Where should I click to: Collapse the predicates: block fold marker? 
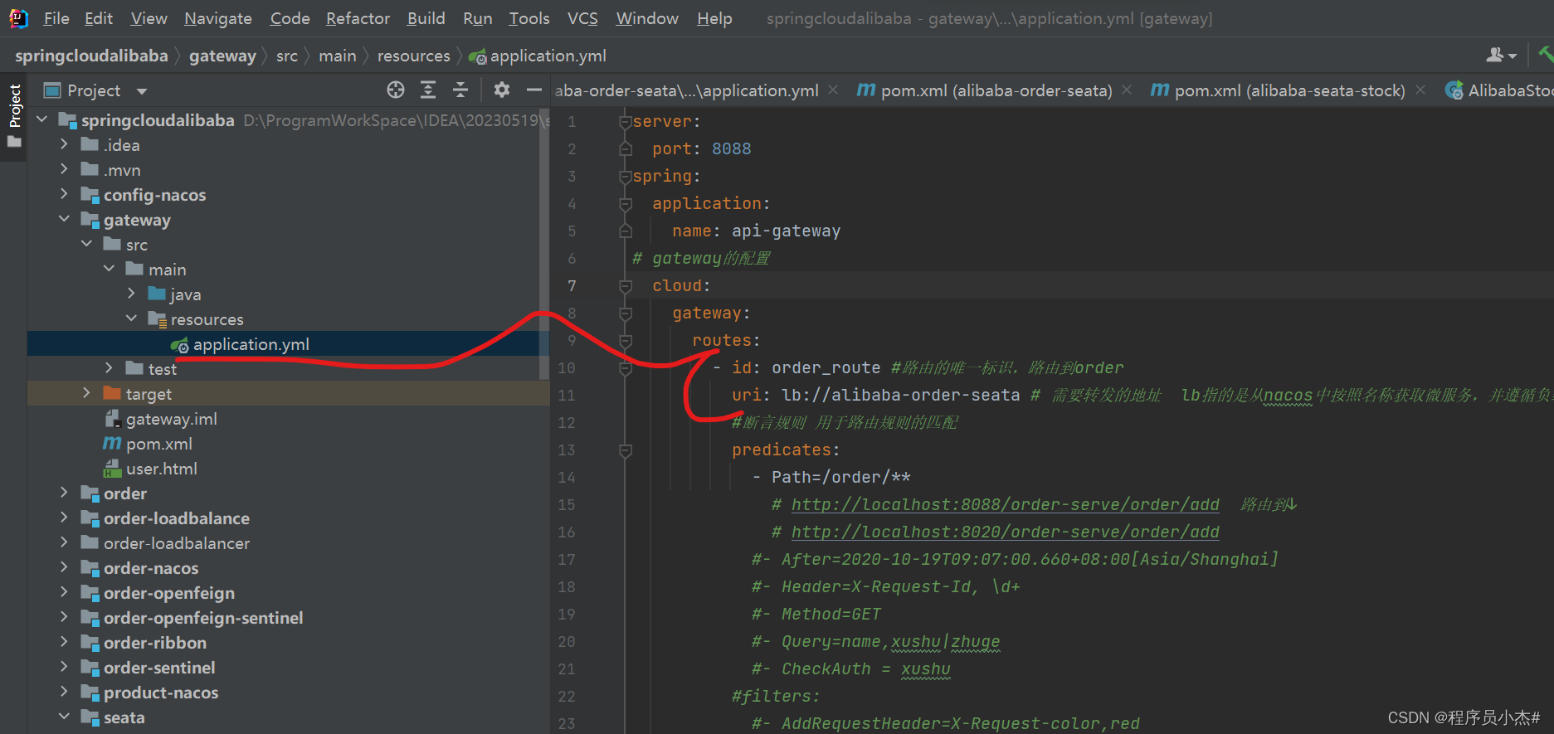click(626, 450)
